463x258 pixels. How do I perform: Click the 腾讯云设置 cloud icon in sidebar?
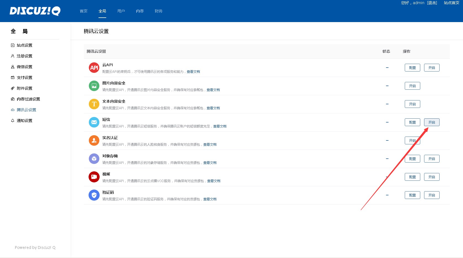(x=13, y=110)
